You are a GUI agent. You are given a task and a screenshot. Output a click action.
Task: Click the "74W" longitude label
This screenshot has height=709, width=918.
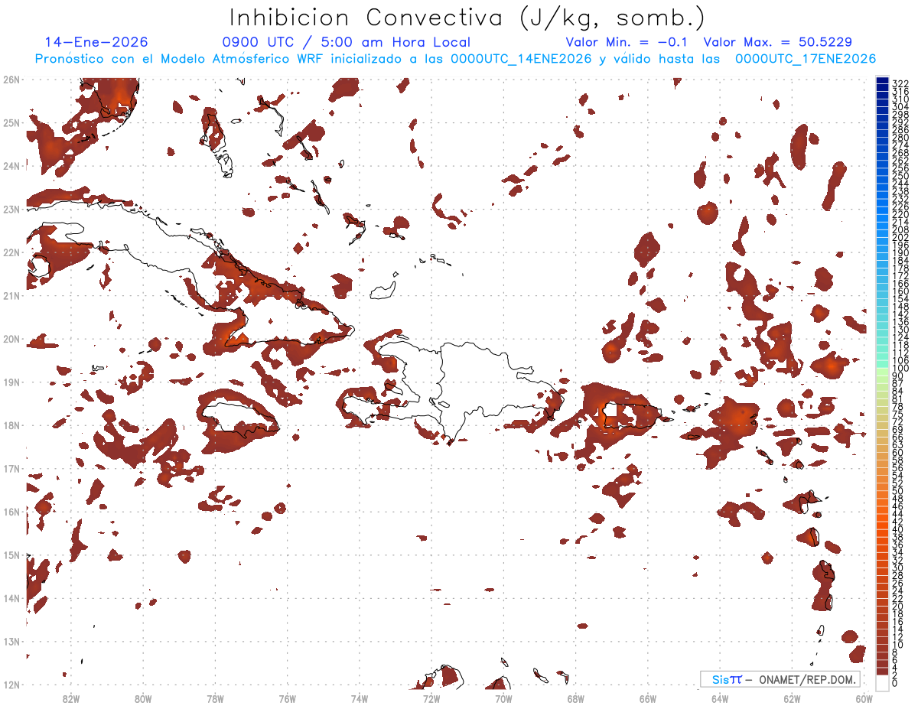(x=360, y=698)
